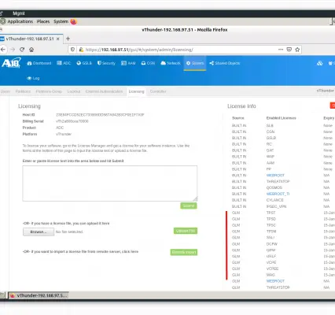Viewport: 335px width, 315px height.
Task: Click the browser forward arrow
Action: click(13, 50)
